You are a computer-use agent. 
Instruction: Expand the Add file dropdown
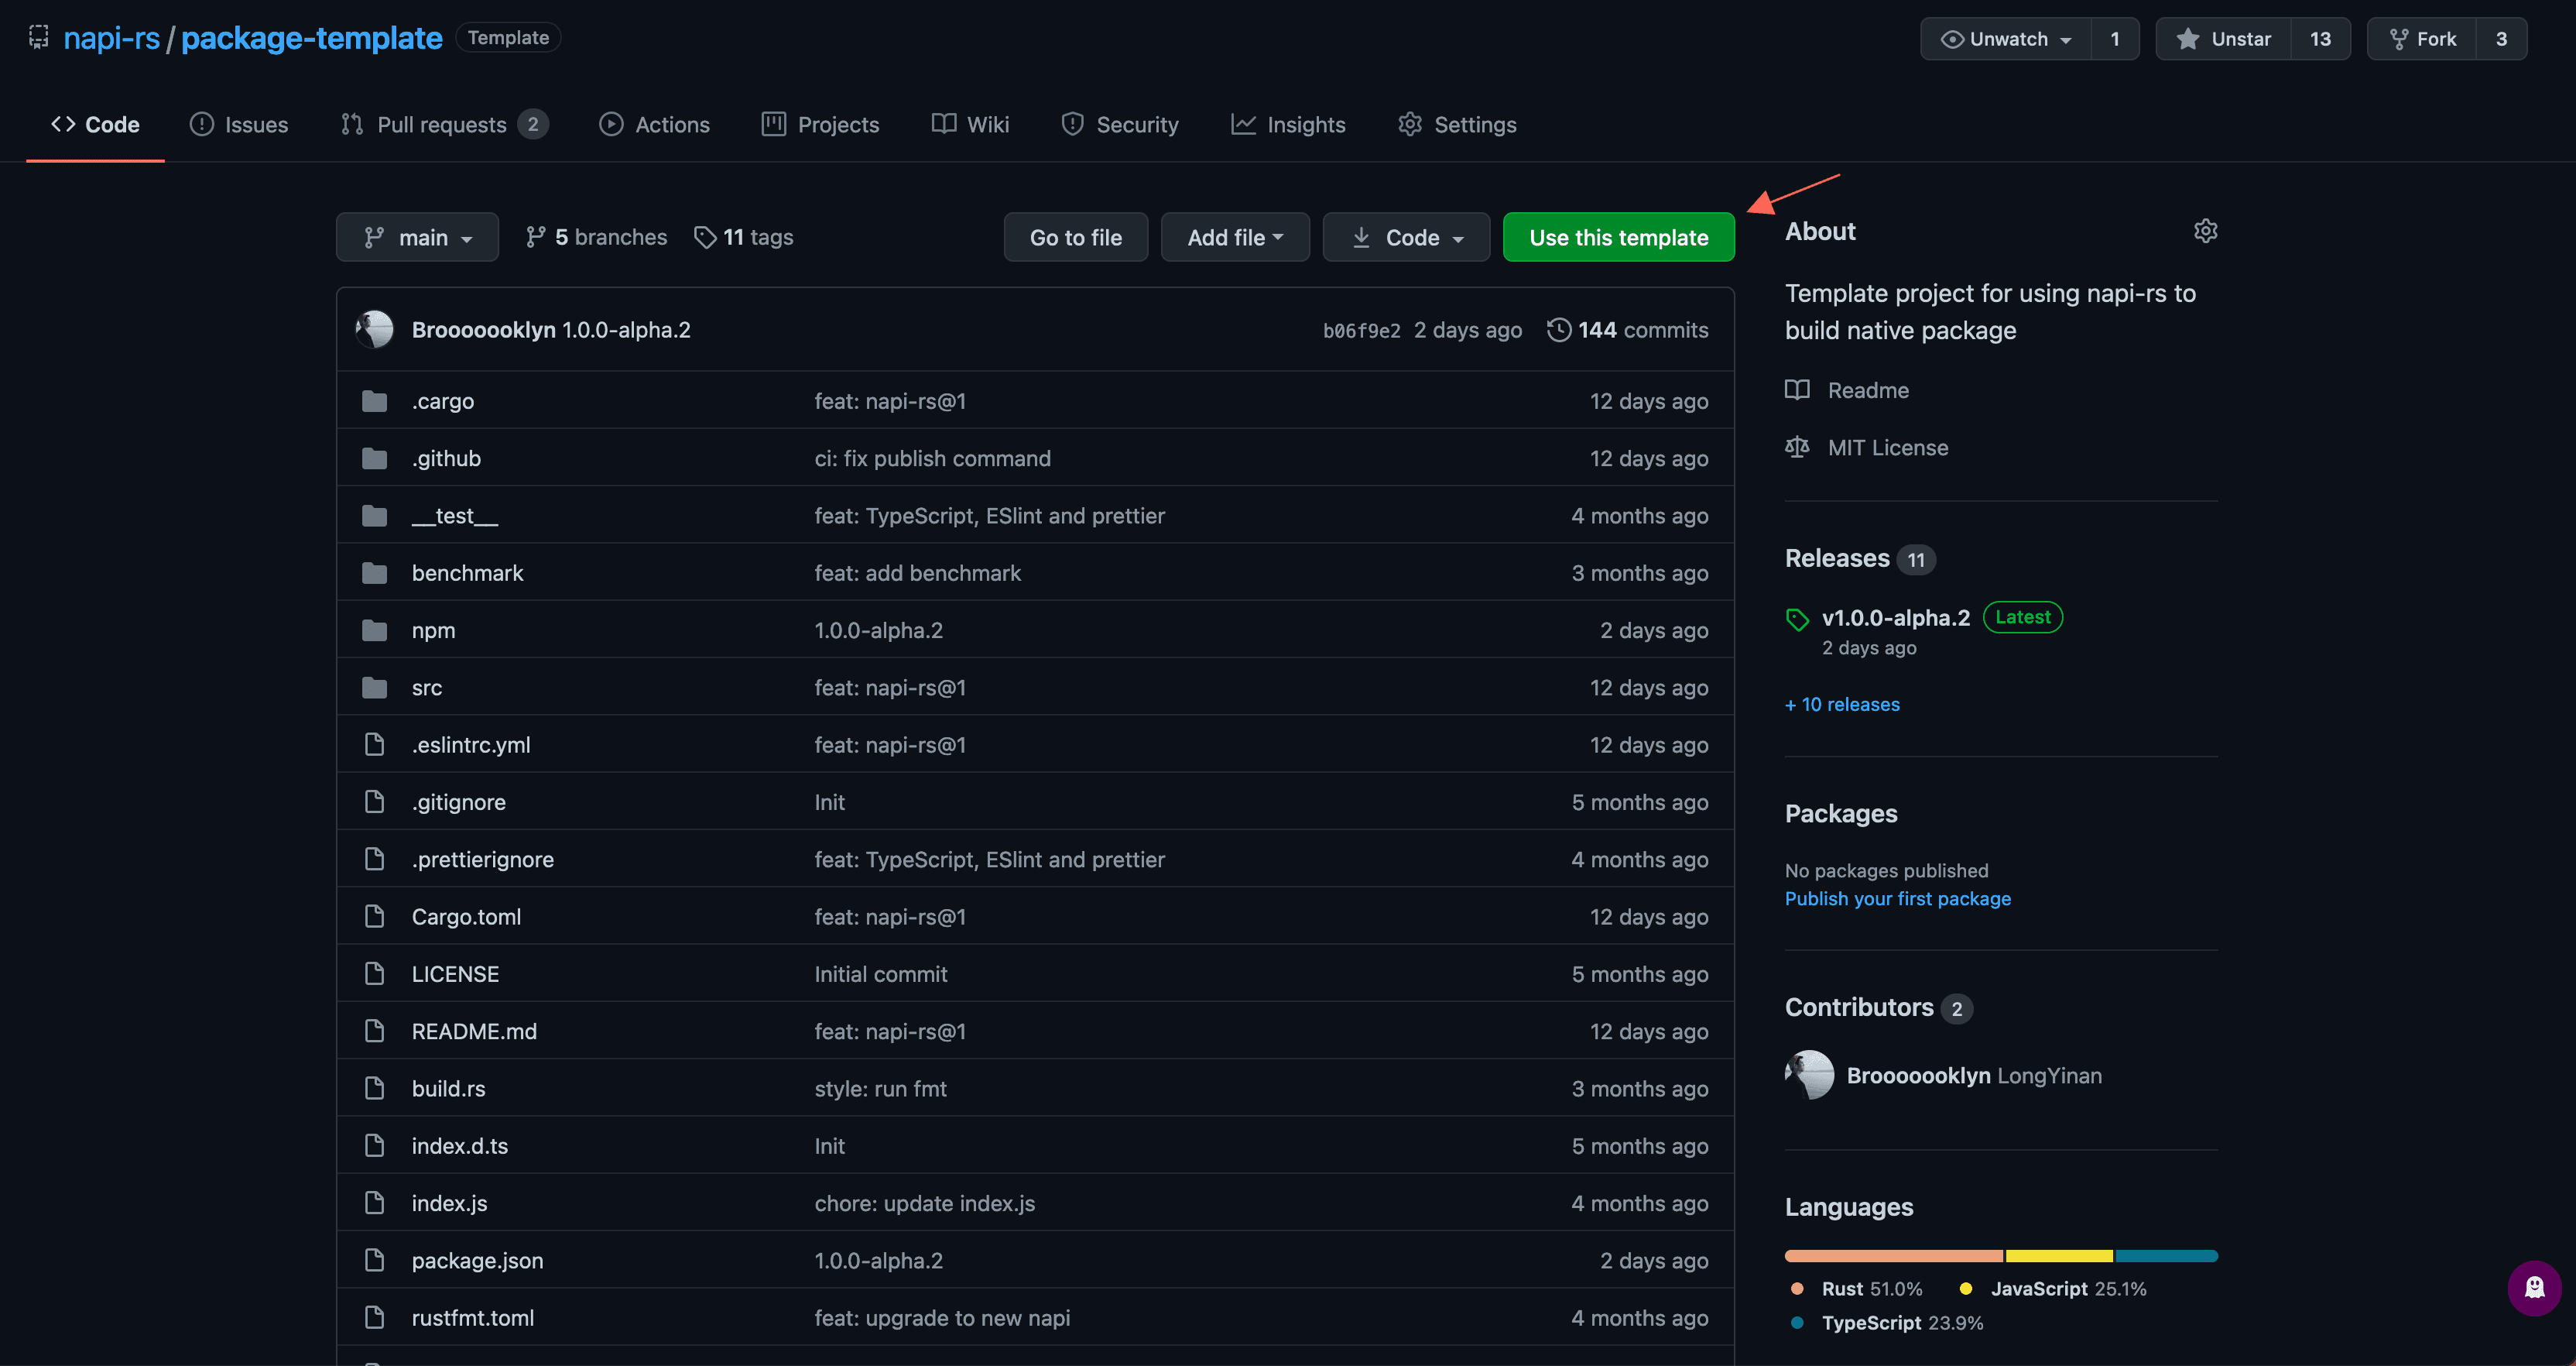1234,237
